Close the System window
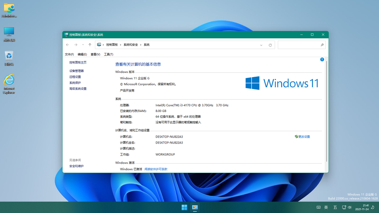 (x=323, y=35)
